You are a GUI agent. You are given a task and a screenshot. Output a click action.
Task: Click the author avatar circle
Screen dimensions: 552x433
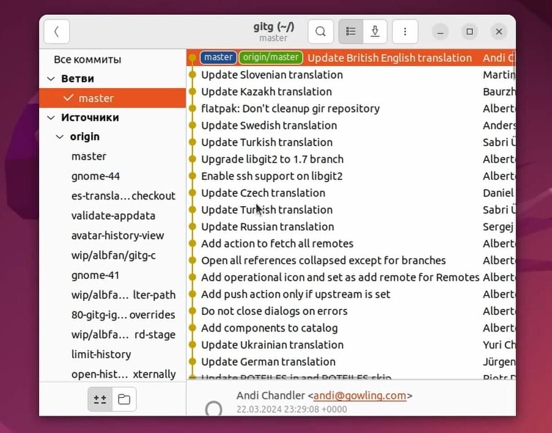(x=214, y=409)
